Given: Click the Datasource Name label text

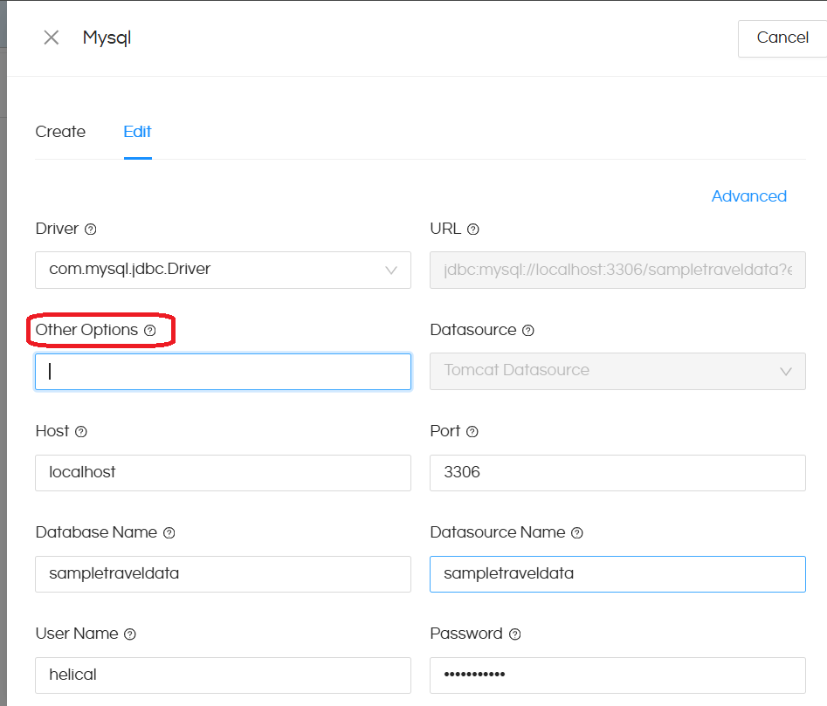Looking at the screenshot, I should [498, 532].
